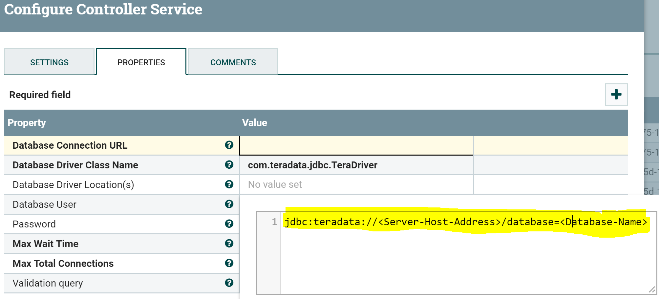Open help for Max Wait Time

(229, 244)
